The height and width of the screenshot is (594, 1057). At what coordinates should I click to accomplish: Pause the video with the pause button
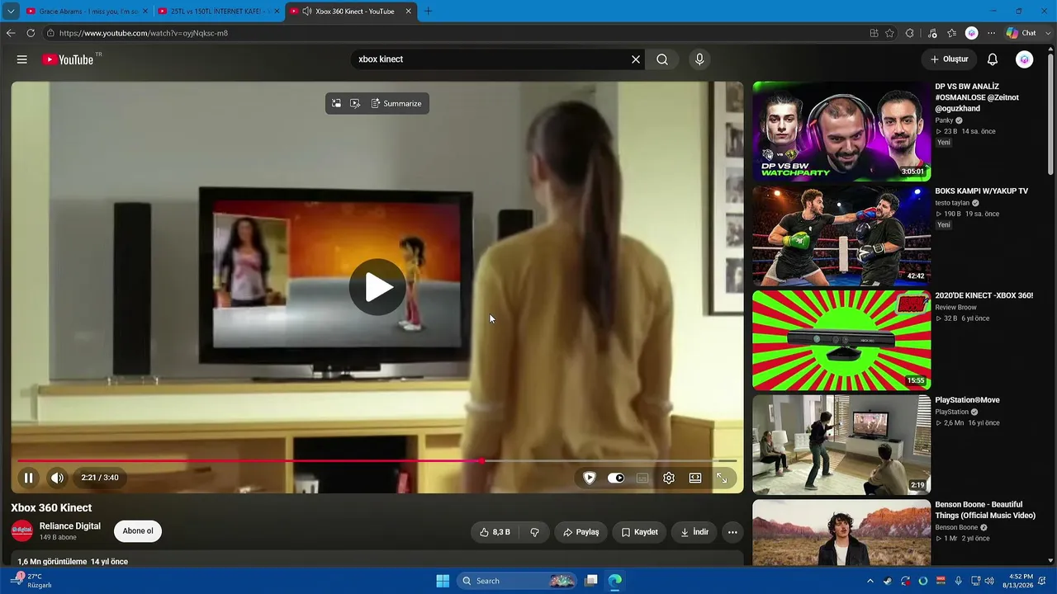(x=29, y=478)
